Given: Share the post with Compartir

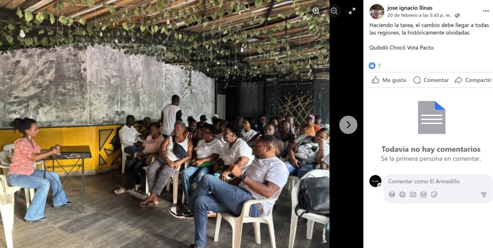Looking at the screenshot, I should pyautogui.click(x=473, y=80).
